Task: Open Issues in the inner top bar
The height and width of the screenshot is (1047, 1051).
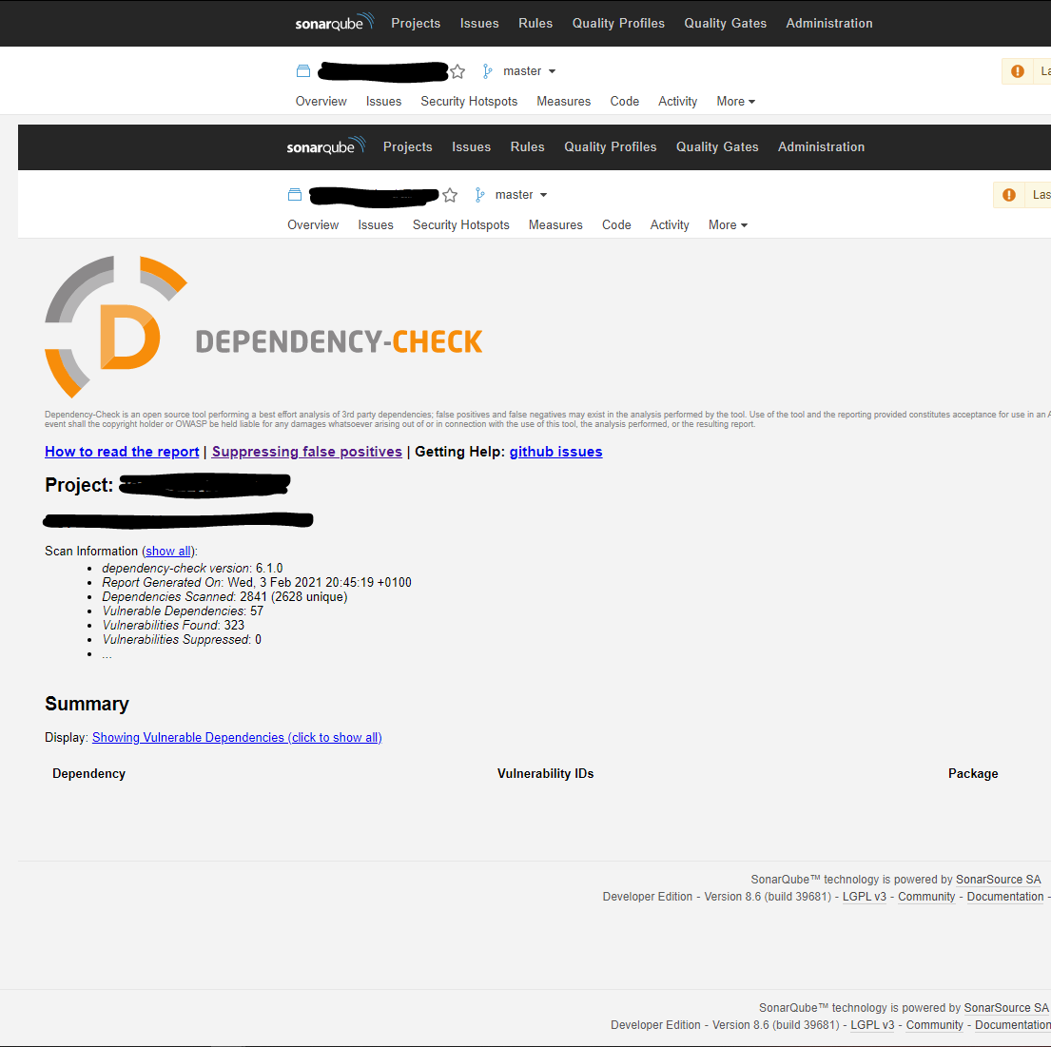Action: click(471, 146)
